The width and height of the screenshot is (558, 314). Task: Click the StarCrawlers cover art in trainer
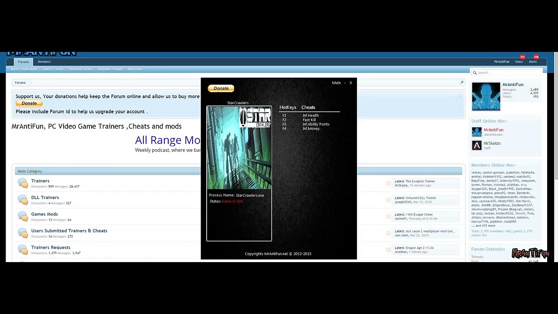239,147
